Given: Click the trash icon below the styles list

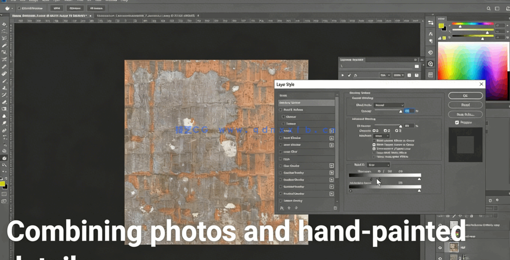Looking at the screenshot, I should tap(335, 208).
